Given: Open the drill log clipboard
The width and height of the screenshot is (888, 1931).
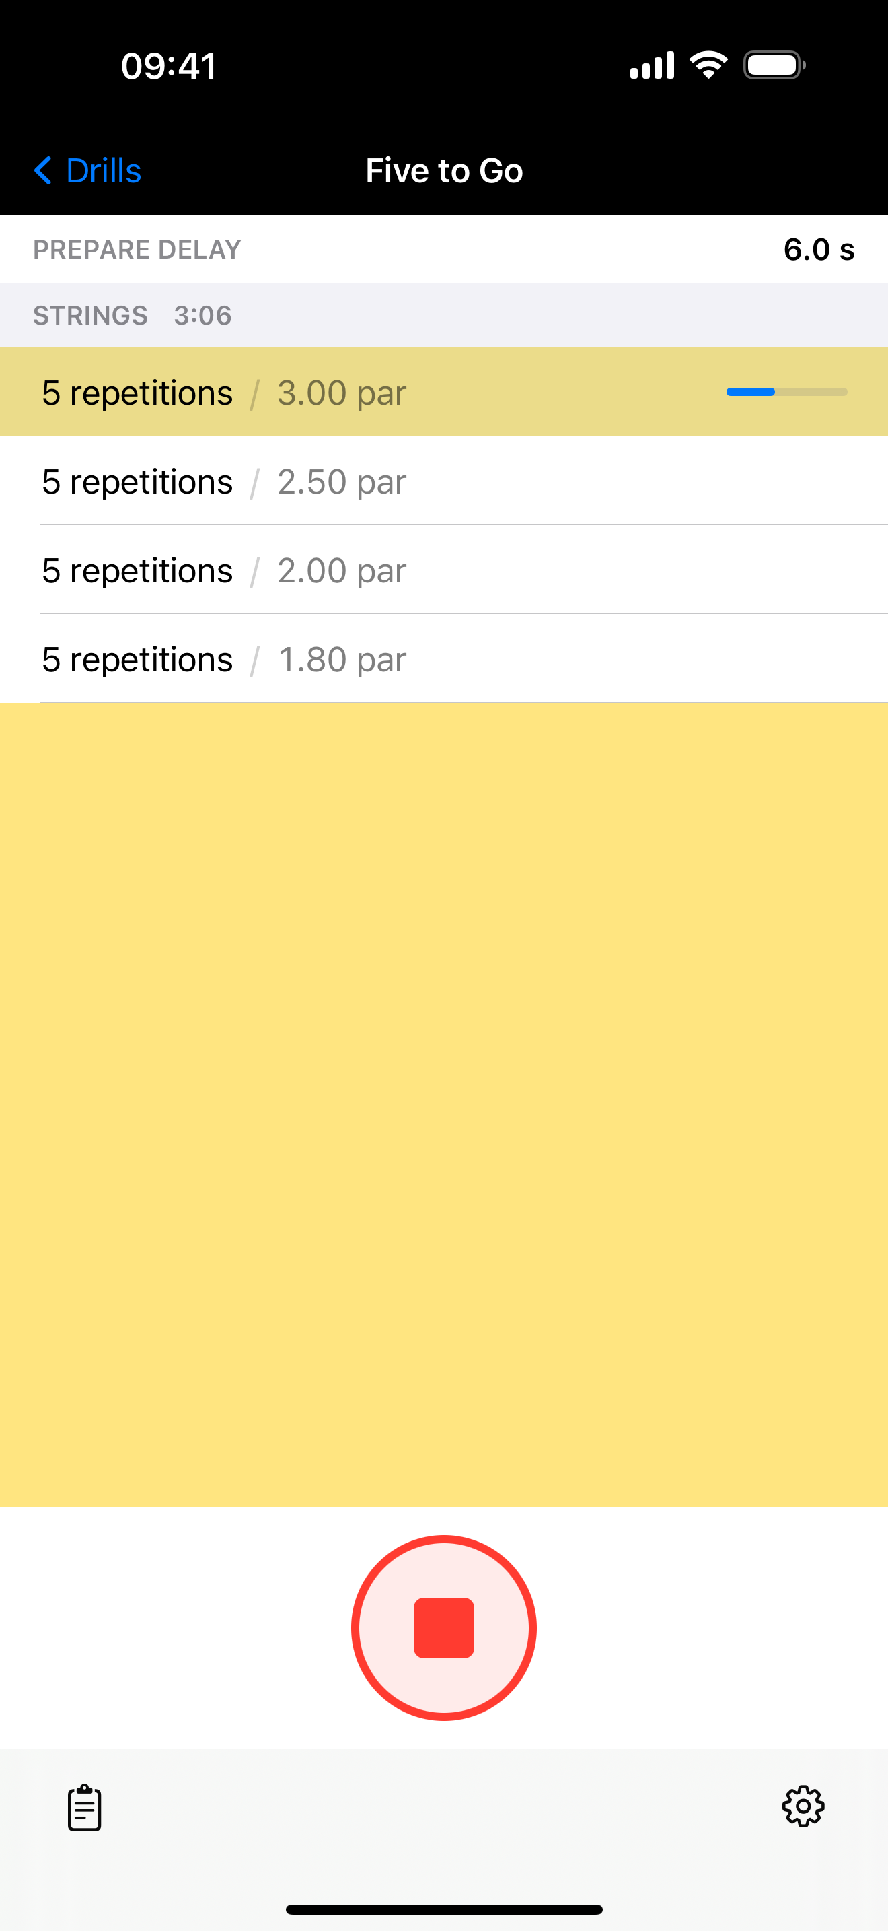Looking at the screenshot, I should [x=85, y=1807].
